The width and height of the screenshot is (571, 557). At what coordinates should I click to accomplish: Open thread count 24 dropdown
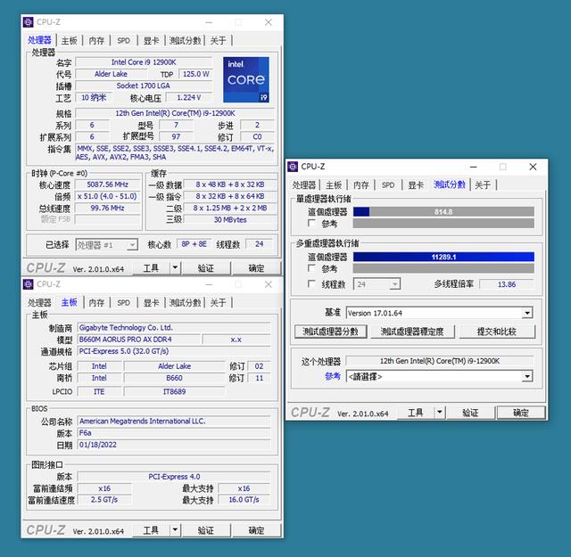[394, 284]
